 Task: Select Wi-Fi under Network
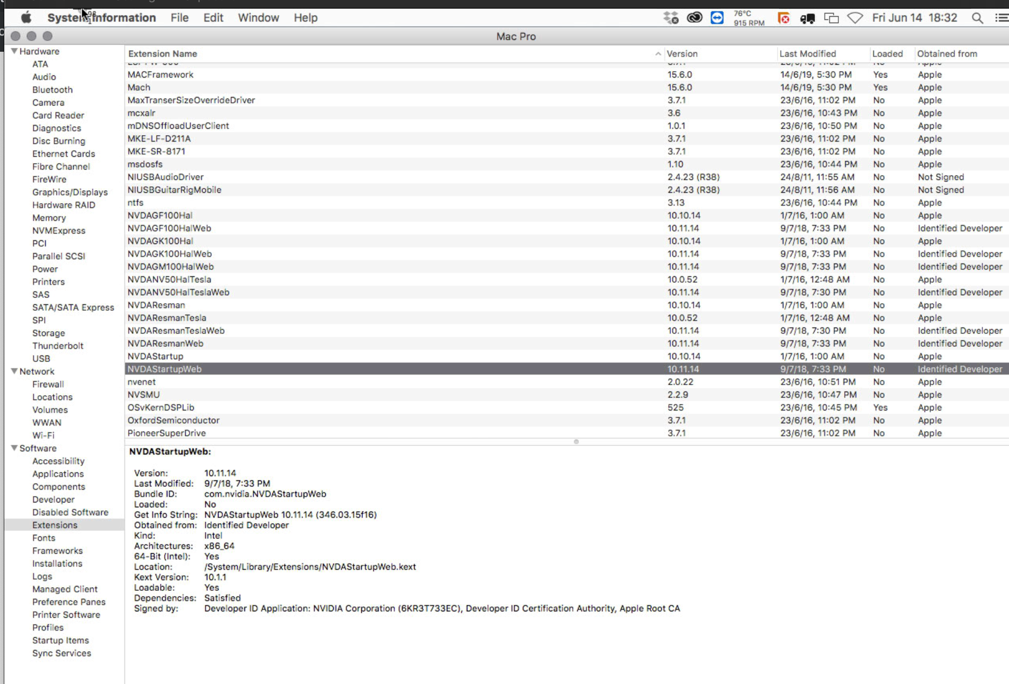tap(43, 435)
